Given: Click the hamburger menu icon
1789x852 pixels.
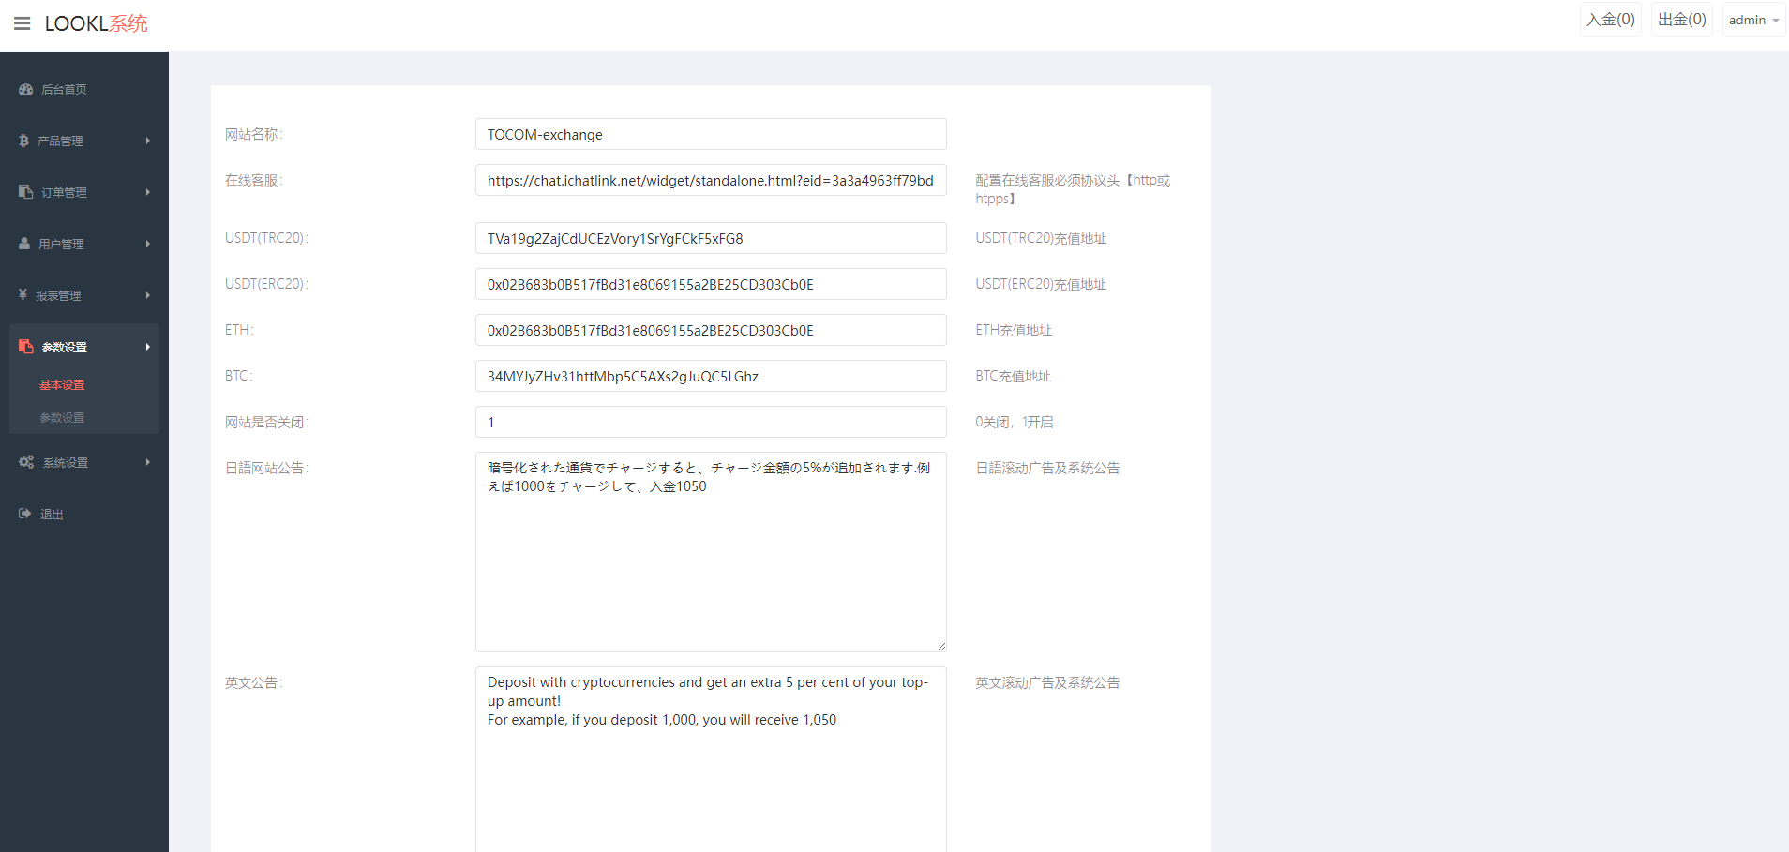Looking at the screenshot, I should (x=23, y=23).
